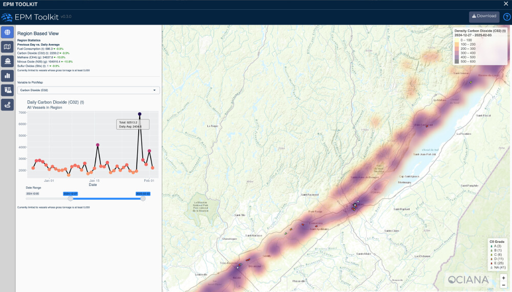Click the help question mark icon
Screen dimensions: 512x292
(x=506, y=16)
